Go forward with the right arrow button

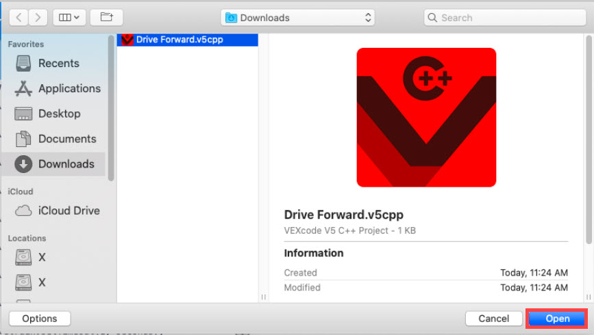(38, 17)
